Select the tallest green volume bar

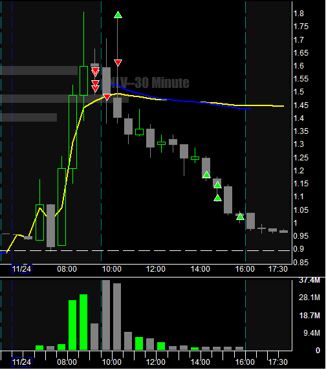83,322
